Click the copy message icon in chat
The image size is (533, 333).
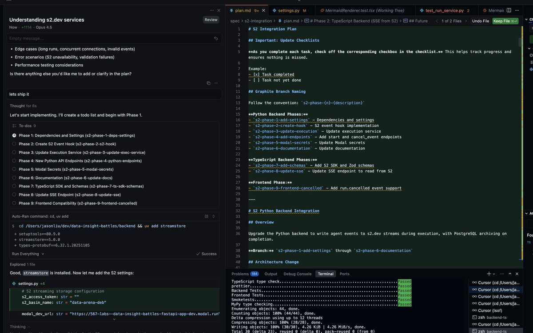tap(208, 83)
